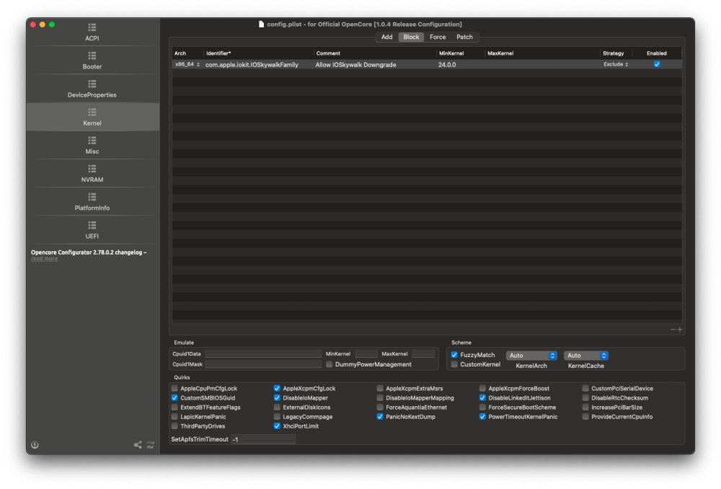
Task: Toggle the DummyPowerManagement checkbox
Action: point(329,364)
